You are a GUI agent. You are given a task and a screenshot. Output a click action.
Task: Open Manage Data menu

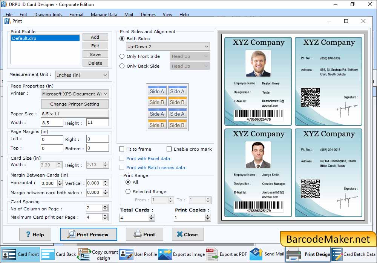[x=104, y=14]
